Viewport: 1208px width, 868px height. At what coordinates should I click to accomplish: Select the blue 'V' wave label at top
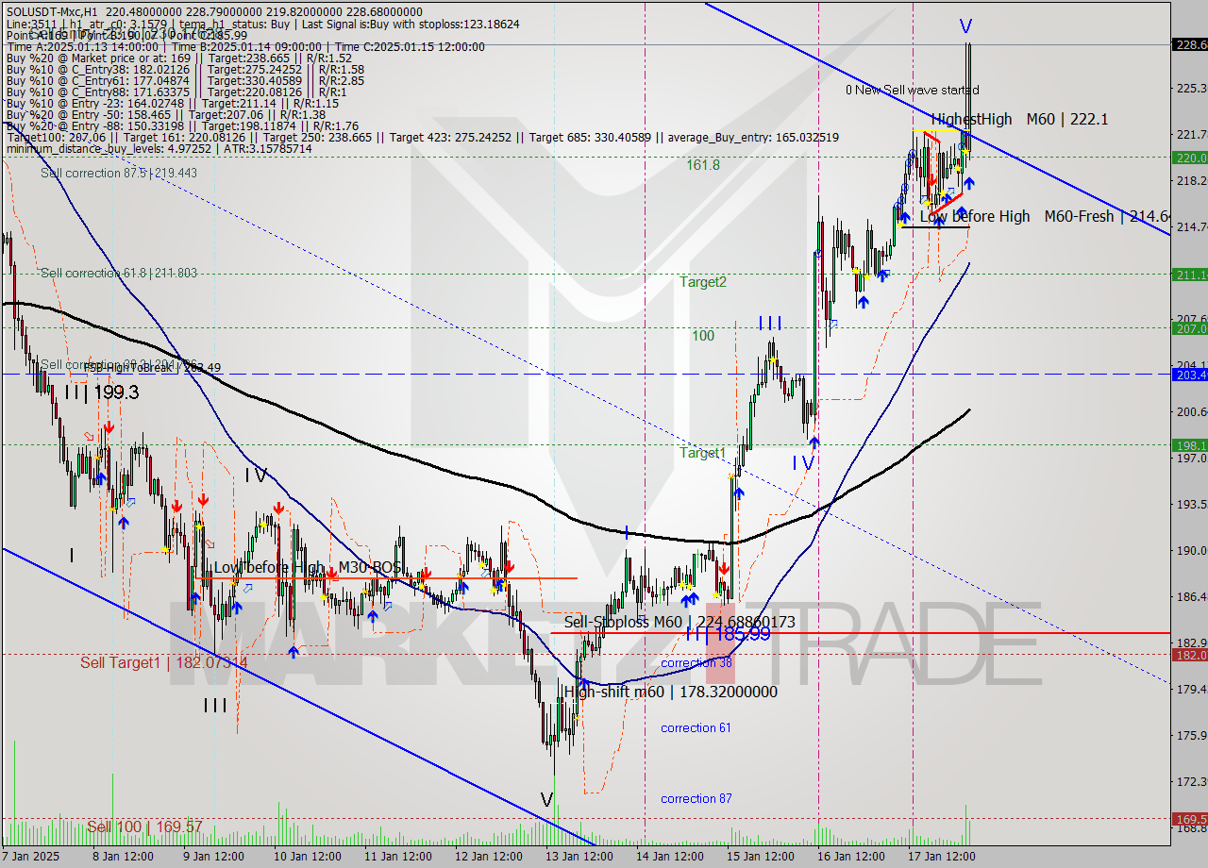click(x=965, y=26)
